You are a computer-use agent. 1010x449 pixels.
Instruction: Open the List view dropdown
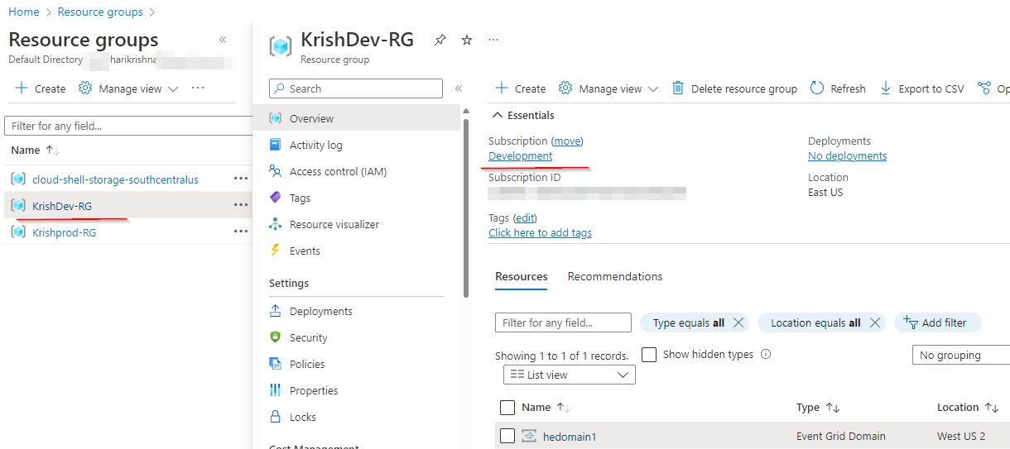pos(570,375)
